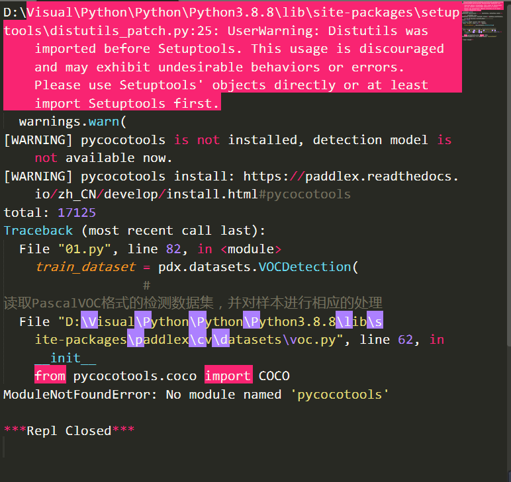Click the Chinese comment about PascalVOC
This screenshot has height=482, width=511.
click(192, 303)
